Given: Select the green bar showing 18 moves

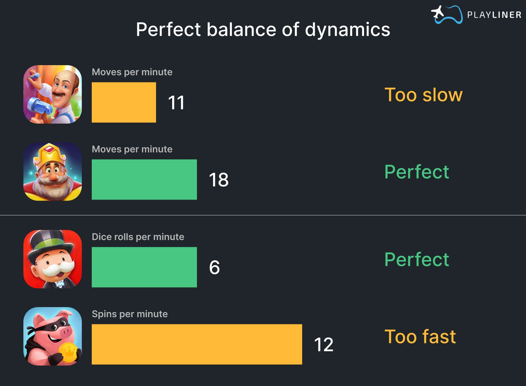Looking at the screenshot, I should pyautogui.click(x=144, y=179).
